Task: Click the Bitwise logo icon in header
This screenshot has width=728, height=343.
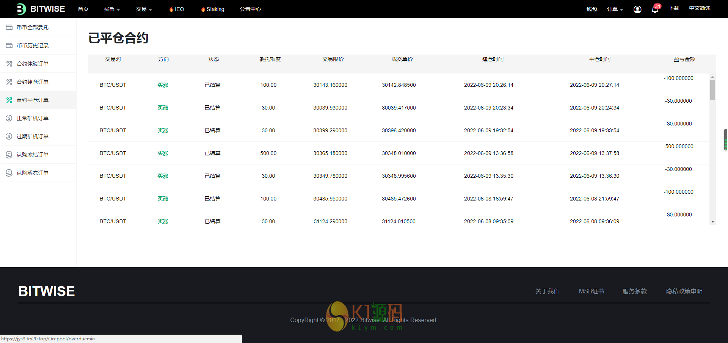Action: [21, 9]
